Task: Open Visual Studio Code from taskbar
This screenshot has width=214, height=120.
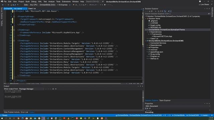Action: [x=47, y=118]
